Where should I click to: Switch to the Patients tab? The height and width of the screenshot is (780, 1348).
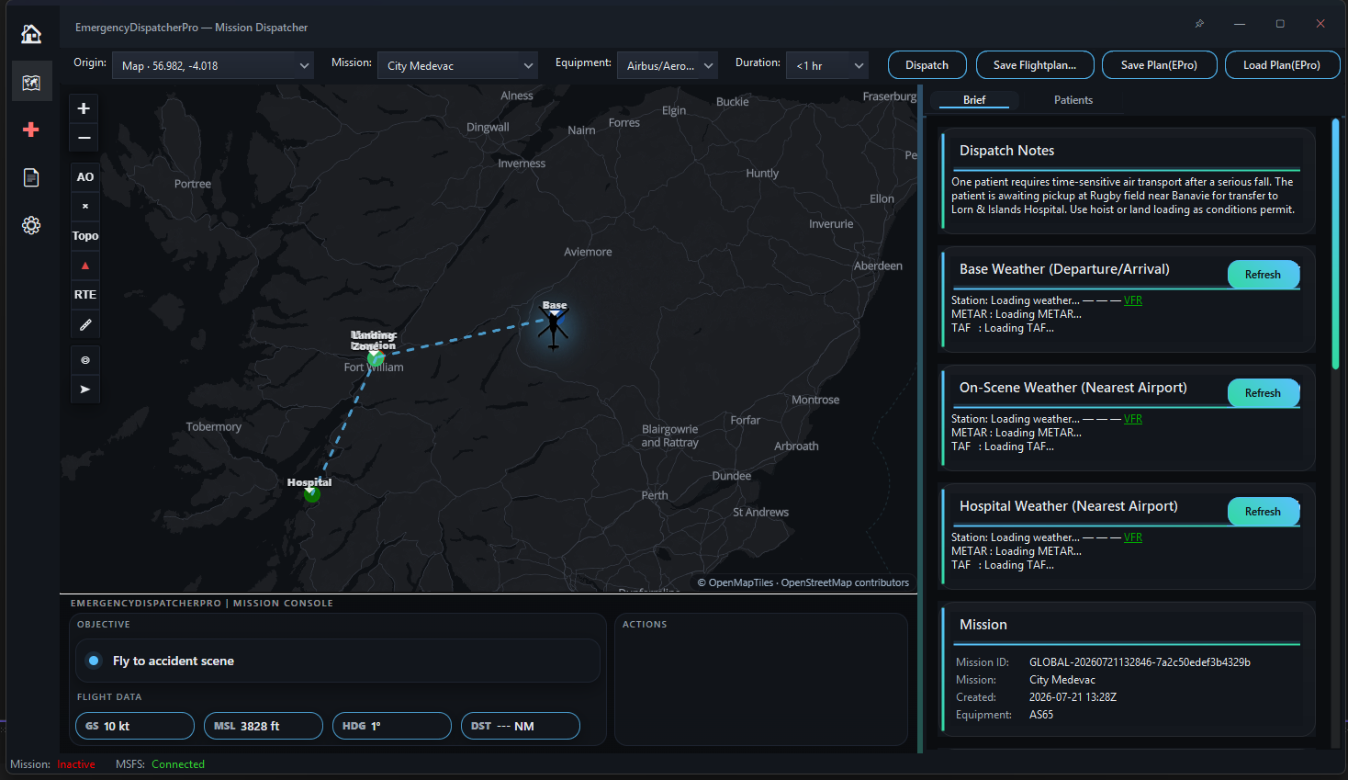(x=1073, y=100)
